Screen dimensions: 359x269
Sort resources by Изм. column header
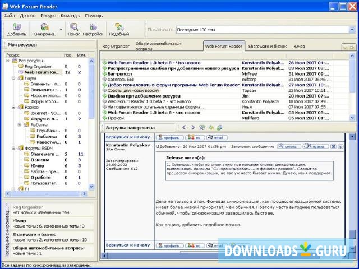coord(81,55)
